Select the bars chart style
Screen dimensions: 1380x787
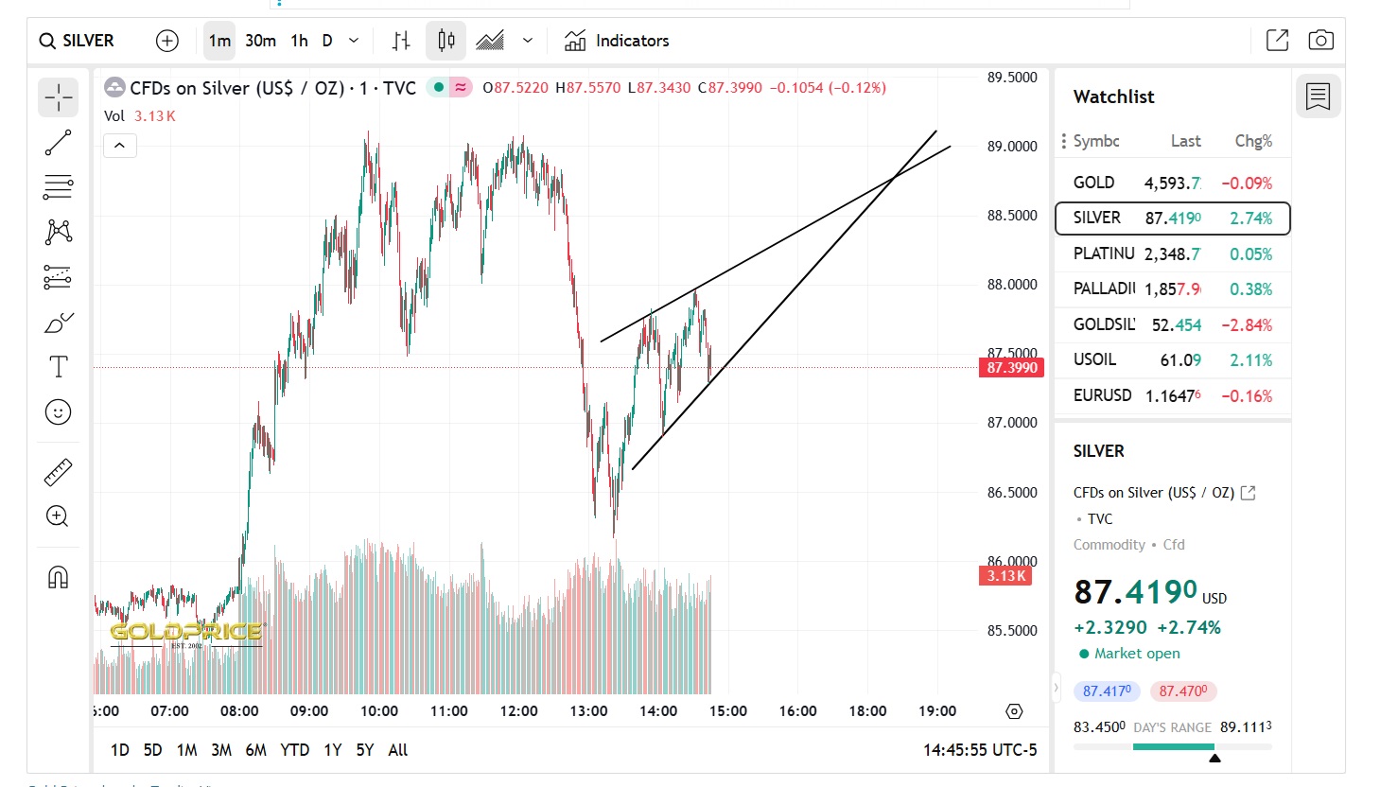point(401,41)
